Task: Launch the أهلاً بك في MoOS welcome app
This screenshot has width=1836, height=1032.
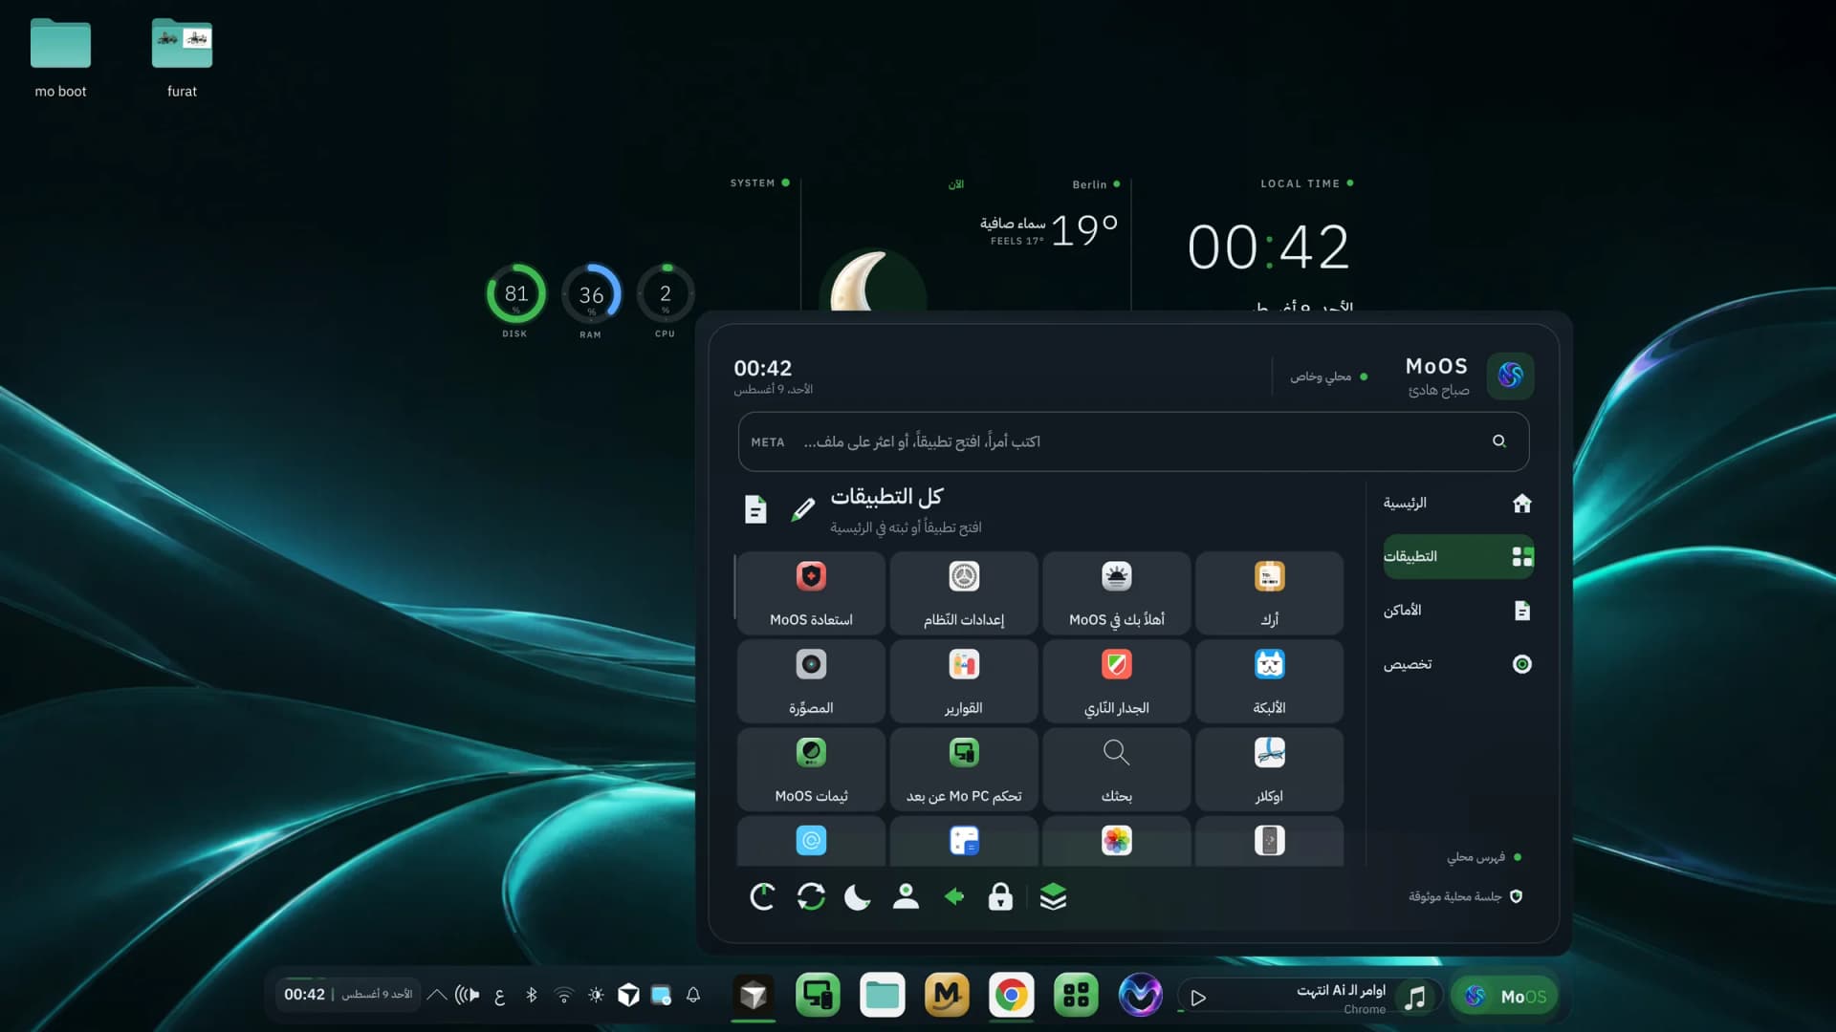Action: [1117, 593]
